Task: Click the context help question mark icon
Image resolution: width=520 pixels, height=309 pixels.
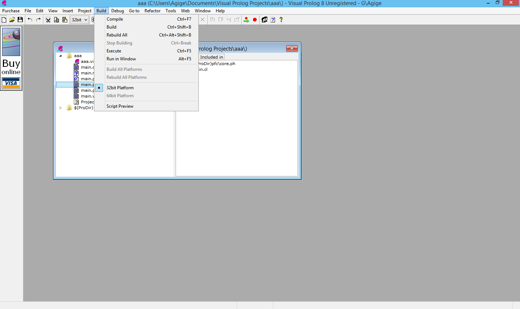Action: pyautogui.click(x=281, y=20)
